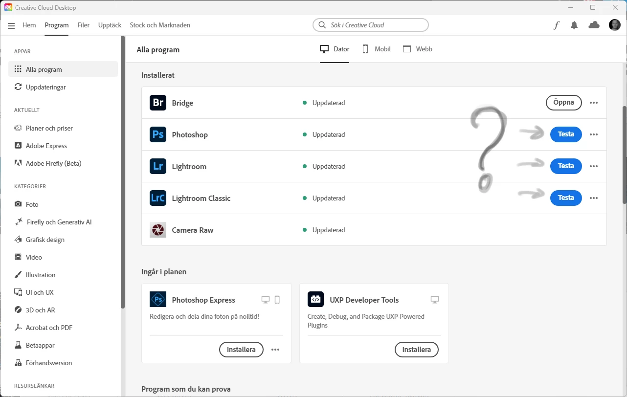Click the Photoshop Express card icon
Viewport: 627px width, 397px height.
tap(158, 299)
